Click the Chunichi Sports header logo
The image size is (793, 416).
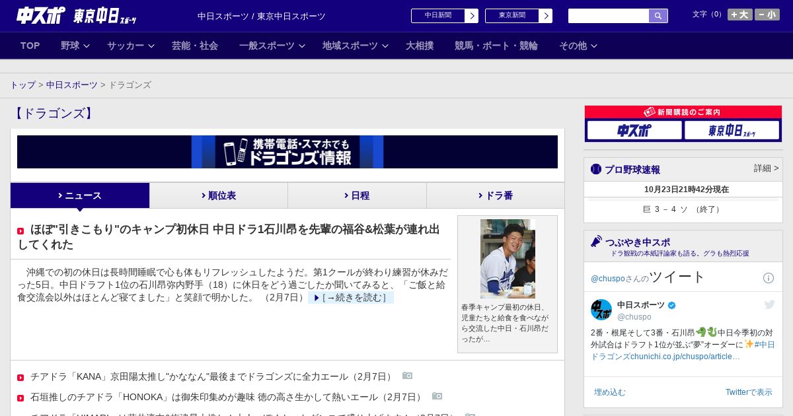(41, 15)
